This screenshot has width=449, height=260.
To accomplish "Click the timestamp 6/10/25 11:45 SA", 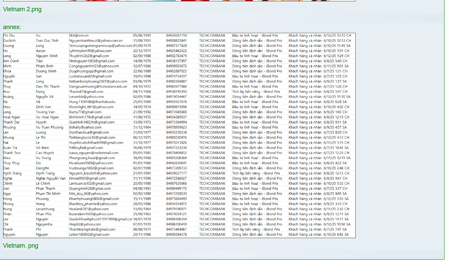I will pos(337,46).
